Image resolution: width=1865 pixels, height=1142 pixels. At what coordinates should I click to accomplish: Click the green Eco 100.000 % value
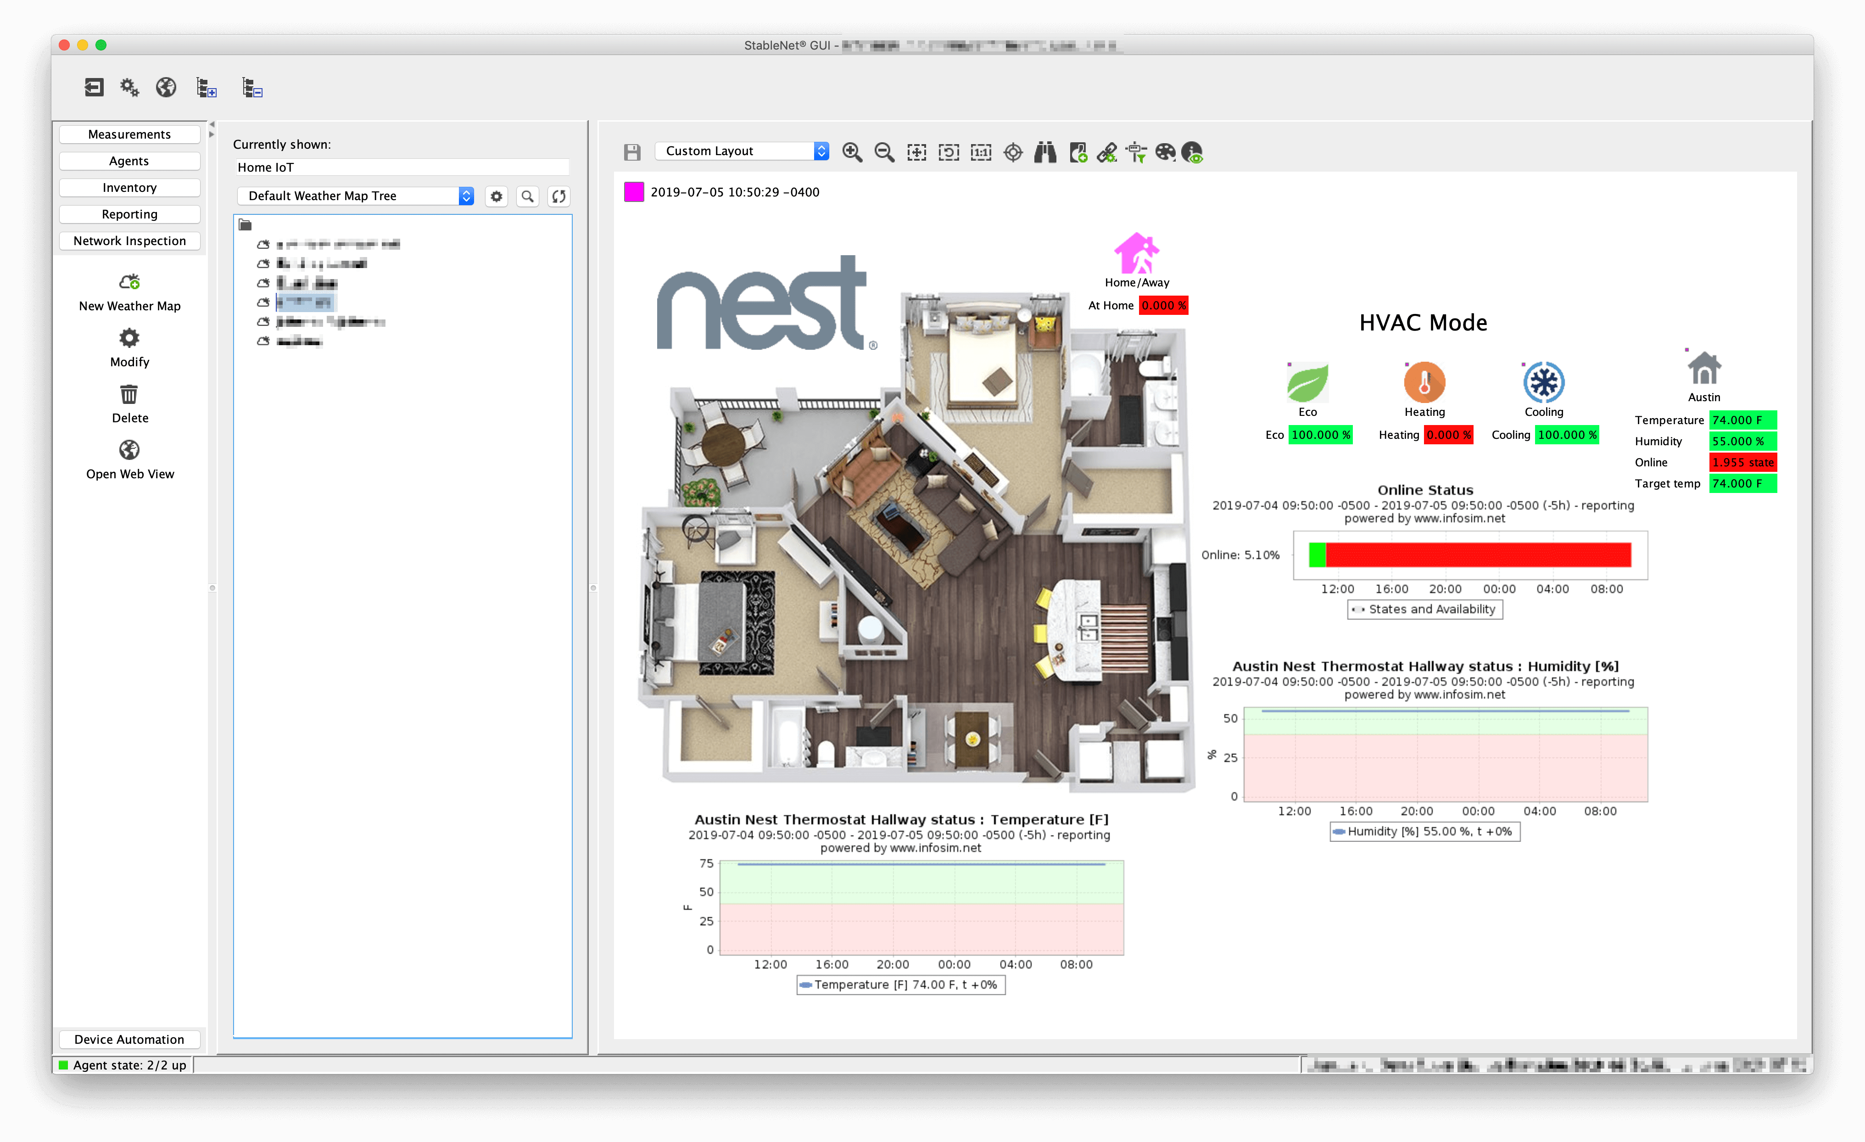[1320, 436]
